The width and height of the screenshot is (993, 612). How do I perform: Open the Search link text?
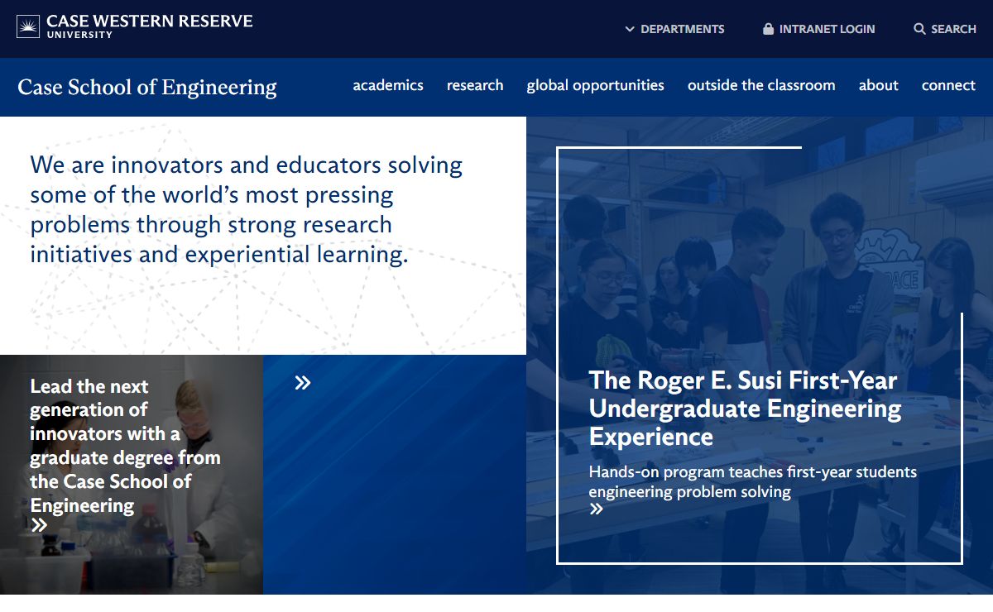953,29
